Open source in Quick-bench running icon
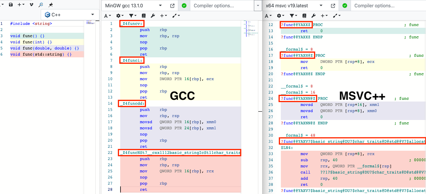 51,5
